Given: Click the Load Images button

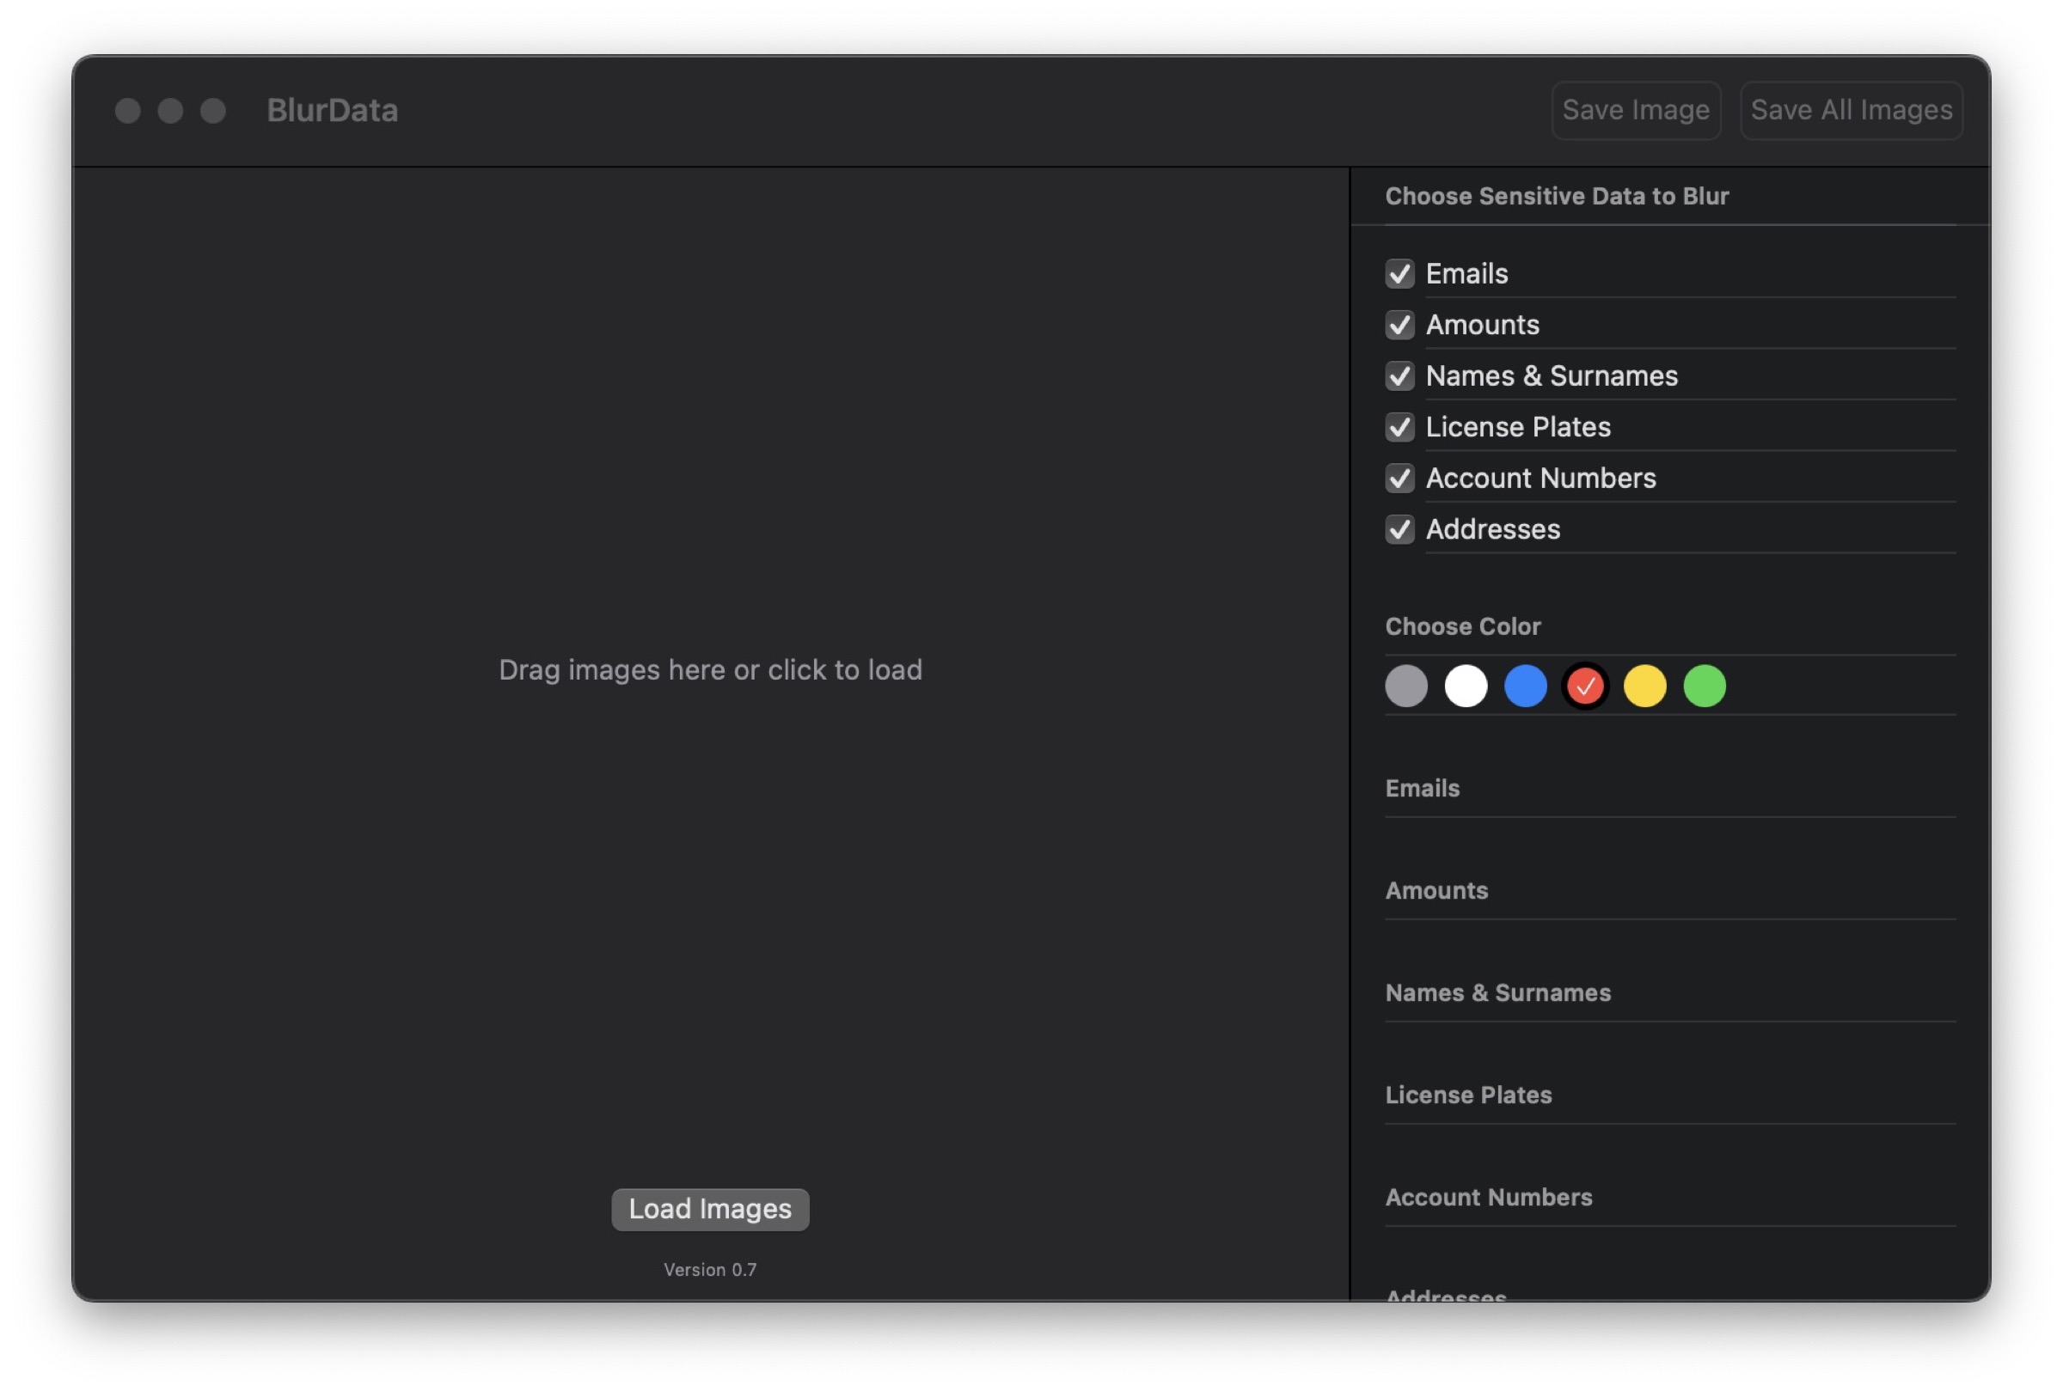Looking at the screenshot, I should coord(710,1208).
